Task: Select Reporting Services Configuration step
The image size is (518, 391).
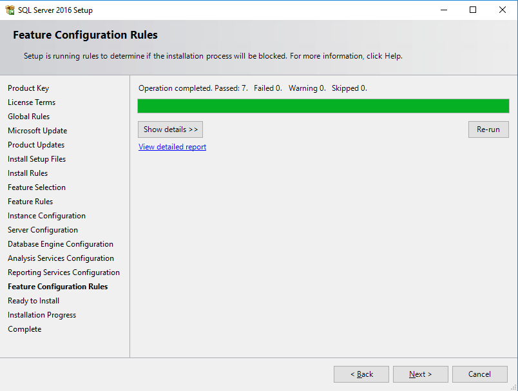Action: click(64, 272)
